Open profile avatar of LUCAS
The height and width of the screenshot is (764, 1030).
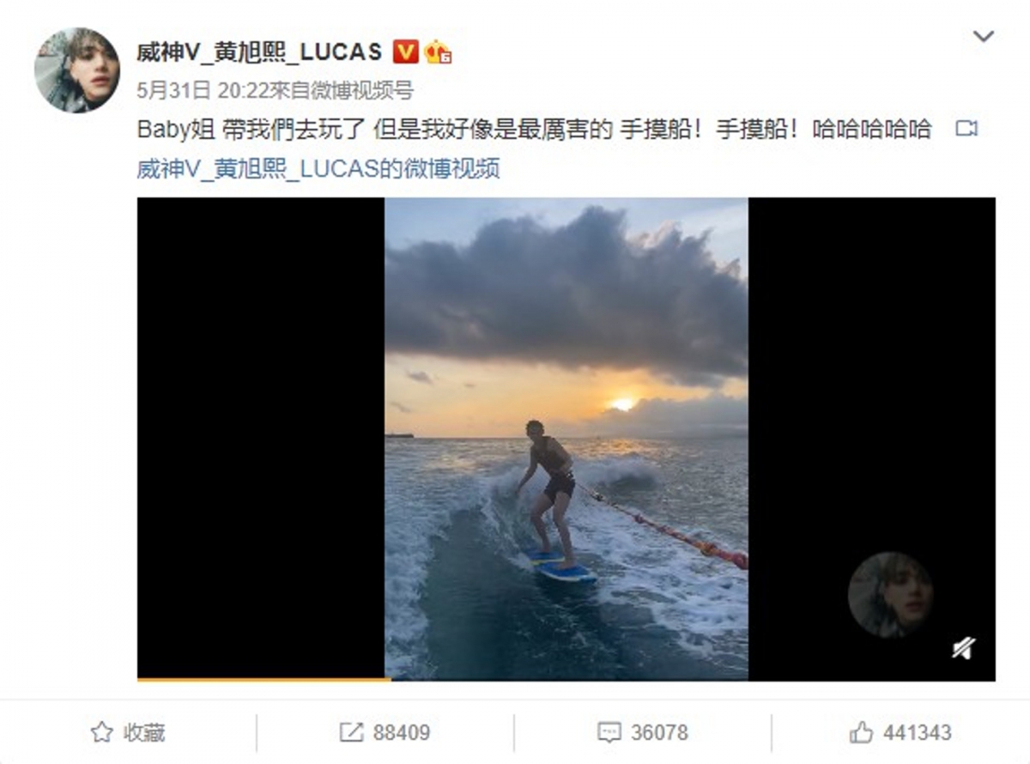coord(76,70)
